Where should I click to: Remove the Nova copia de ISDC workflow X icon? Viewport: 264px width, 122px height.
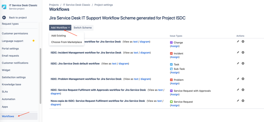tap(243, 100)
